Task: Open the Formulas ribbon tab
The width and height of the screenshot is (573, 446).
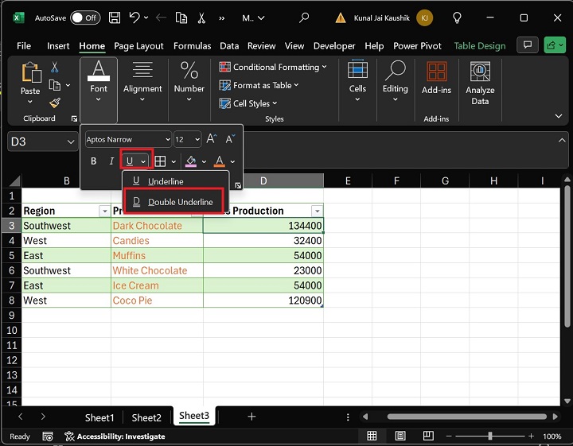Action: pos(192,46)
